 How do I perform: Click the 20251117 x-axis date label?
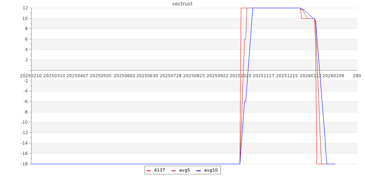pos(264,76)
